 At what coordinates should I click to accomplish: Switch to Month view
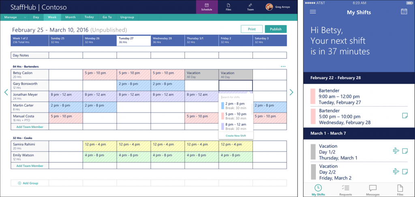click(x=71, y=17)
